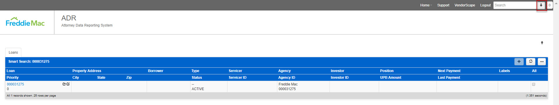This screenshot has width=559, height=105.
Task: Open the ellipsis more-options button
Action: 542,62
